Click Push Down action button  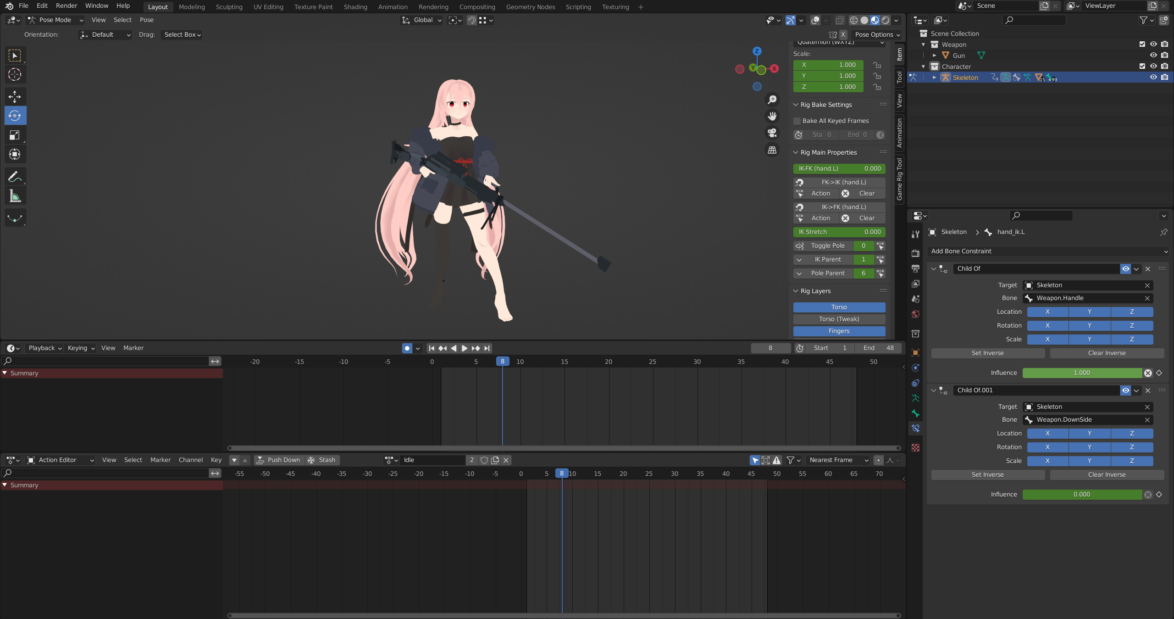tap(279, 460)
